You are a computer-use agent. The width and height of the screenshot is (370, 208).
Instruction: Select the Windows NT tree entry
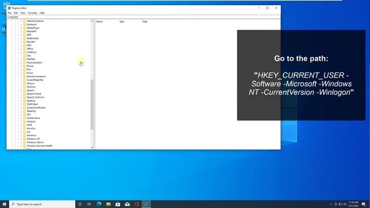point(34,139)
